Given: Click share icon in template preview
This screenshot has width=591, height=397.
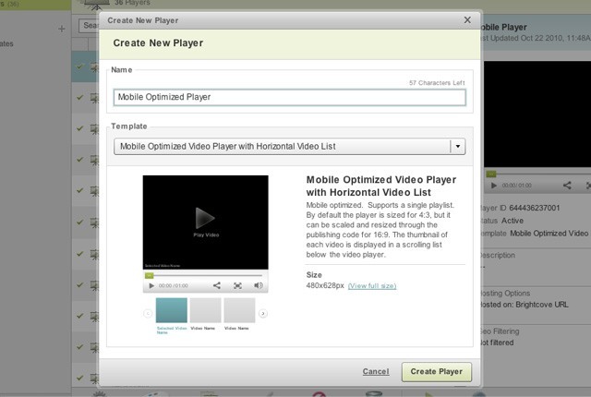Looking at the screenshot, I should pos(217,285).
